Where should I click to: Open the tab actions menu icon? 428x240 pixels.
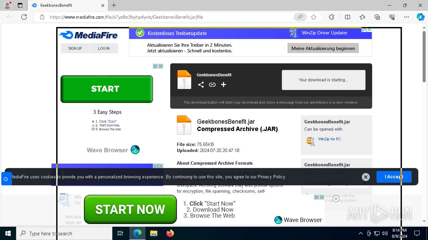pos(20,5)
